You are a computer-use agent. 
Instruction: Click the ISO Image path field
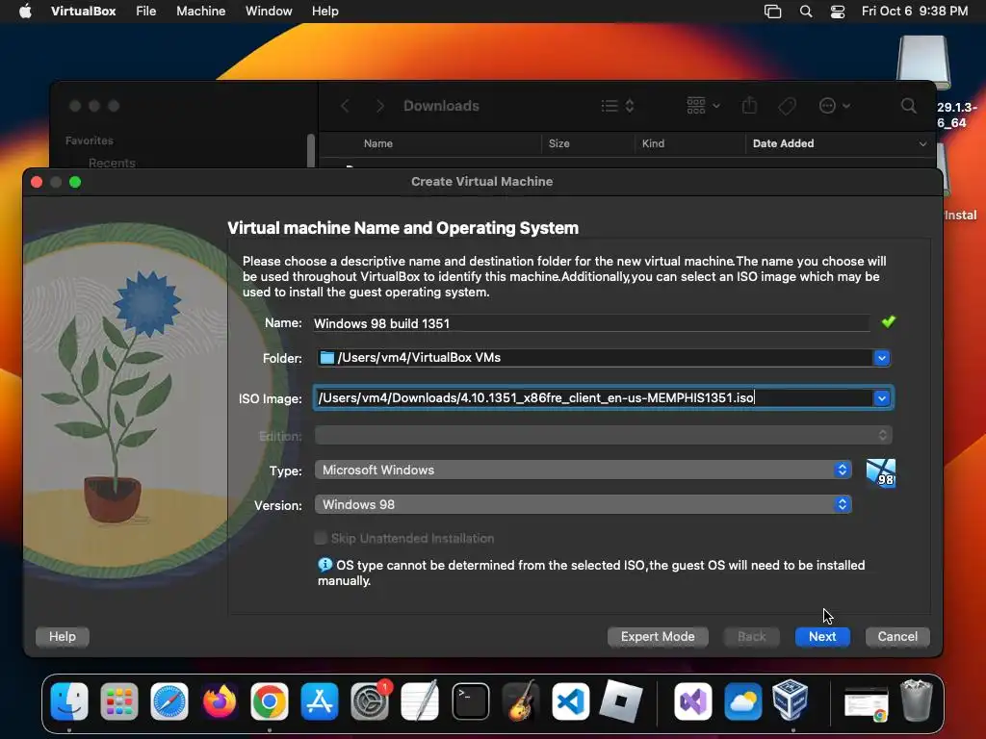pyautogui.click(x=593, y=397)
